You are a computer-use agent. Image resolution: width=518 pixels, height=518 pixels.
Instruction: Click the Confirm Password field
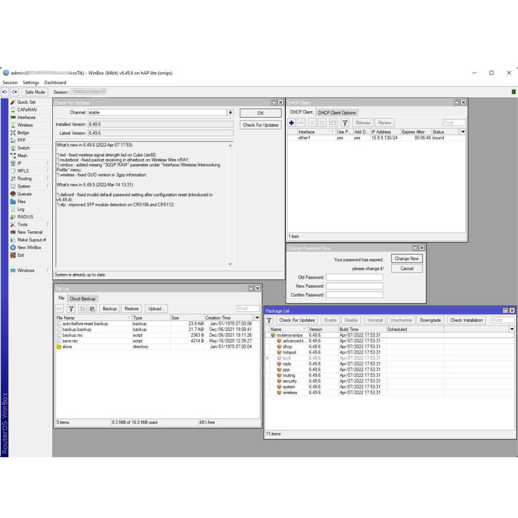(354, 294)
